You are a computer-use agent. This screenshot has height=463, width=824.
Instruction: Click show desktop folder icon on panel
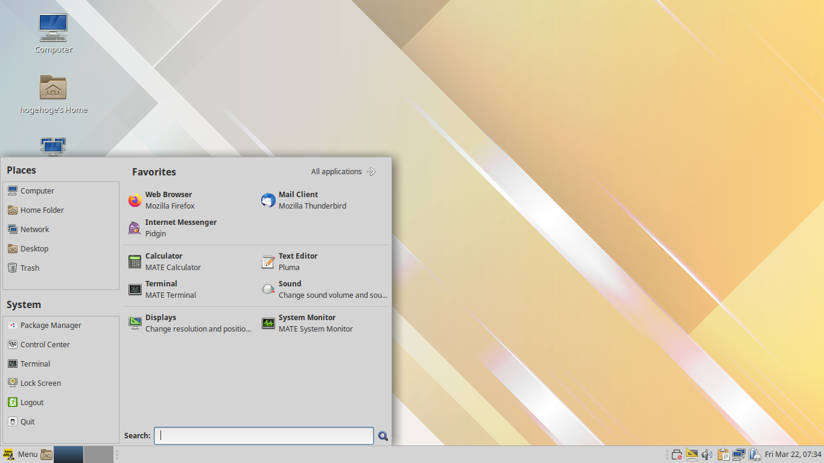coord(46,455)
